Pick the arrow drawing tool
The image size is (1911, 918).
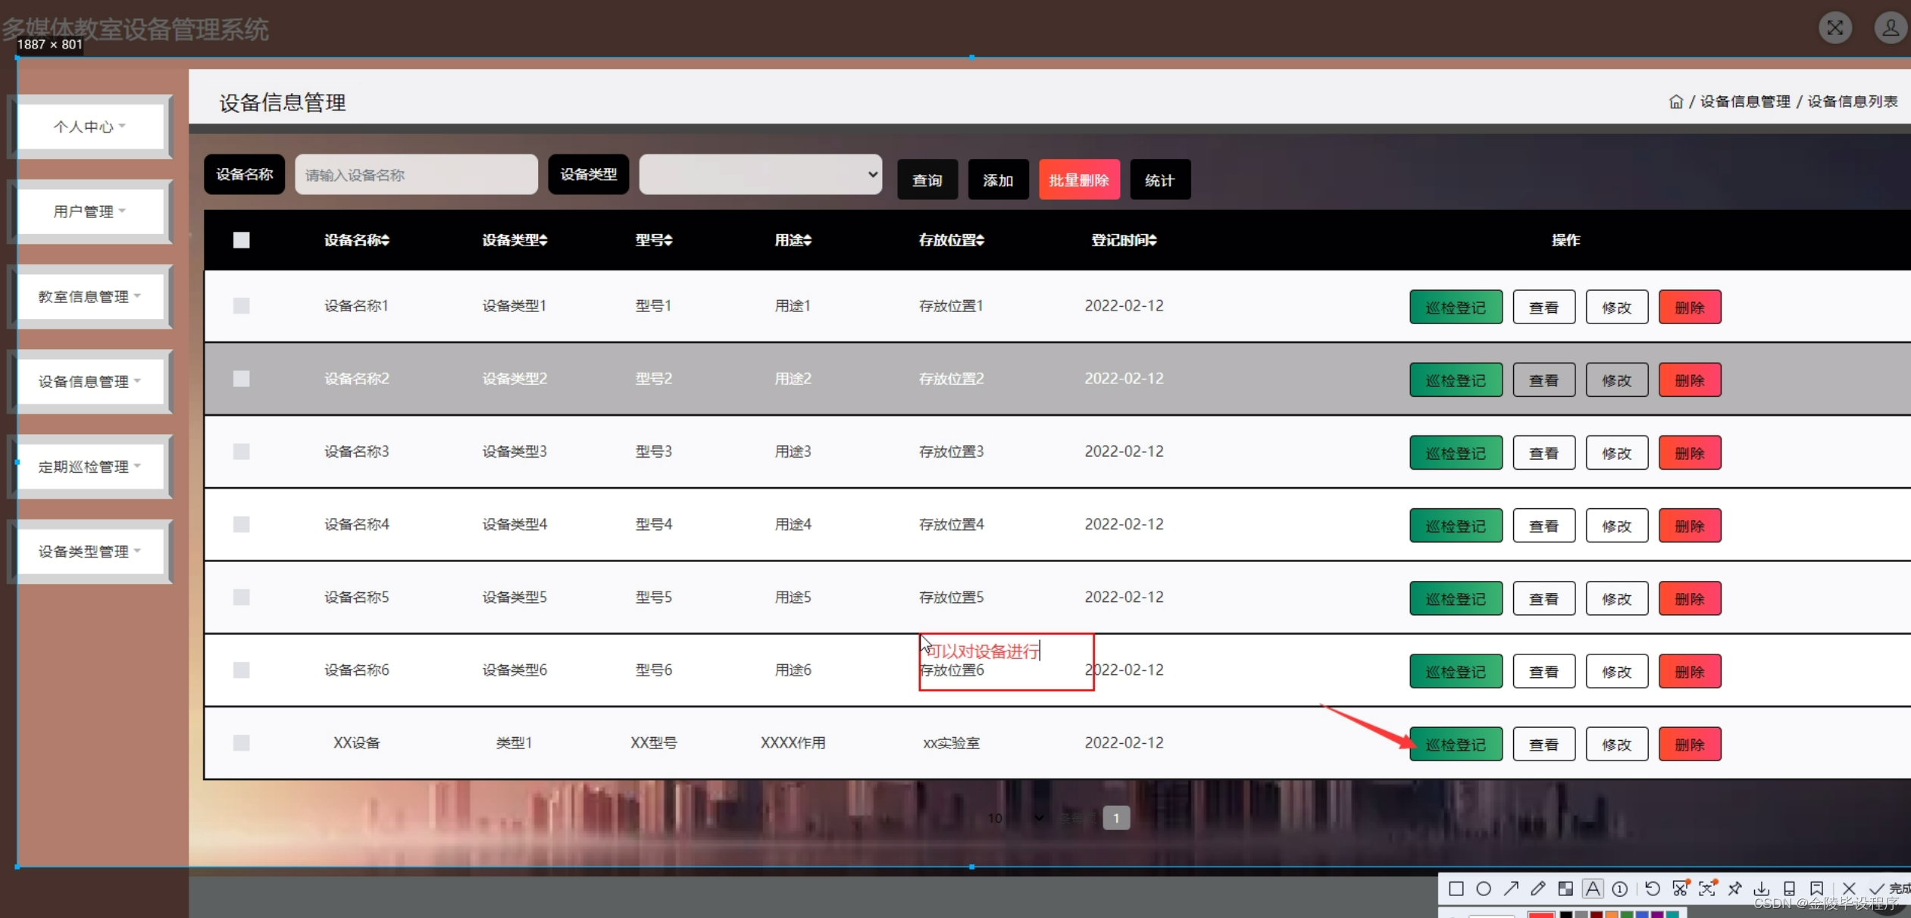click(1511, 888)
